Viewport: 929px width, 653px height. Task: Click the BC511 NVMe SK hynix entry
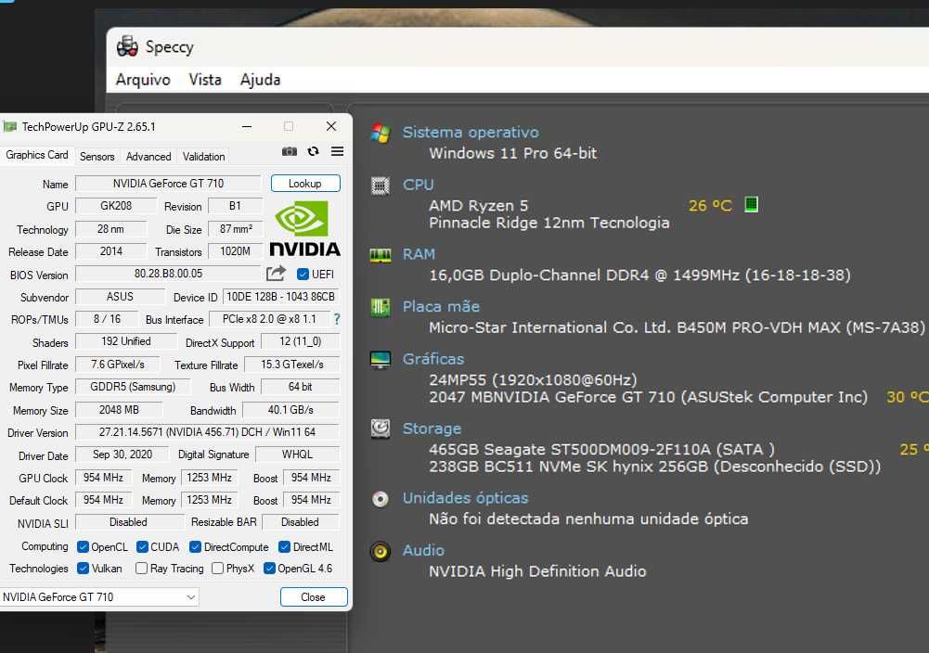click(654, 467)
